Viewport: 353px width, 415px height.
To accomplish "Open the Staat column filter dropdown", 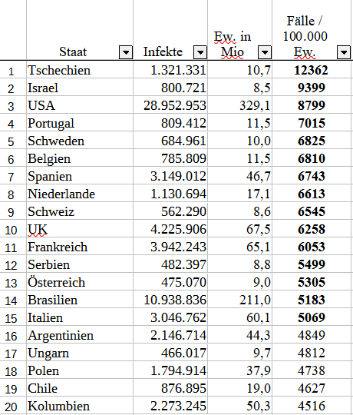I will pyautogui.click(x=126, y=52).
